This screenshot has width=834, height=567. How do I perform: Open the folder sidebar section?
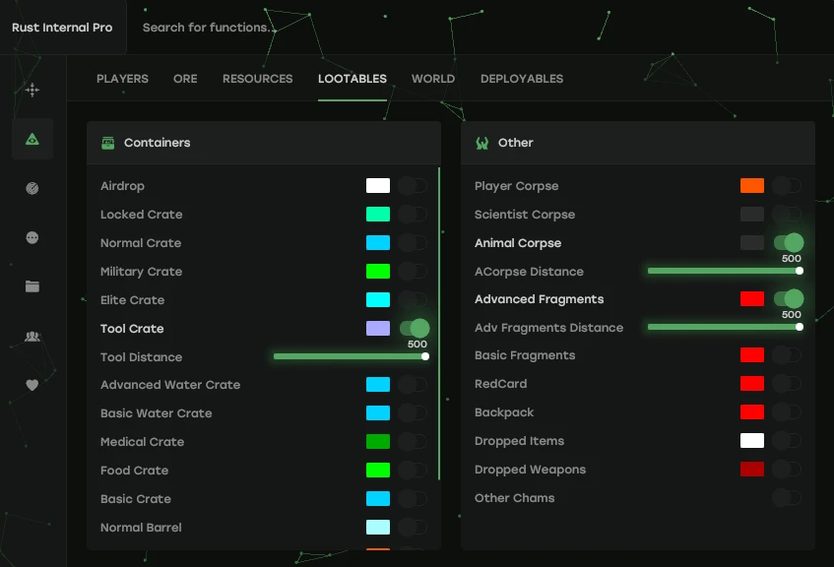tap(32, 286)
